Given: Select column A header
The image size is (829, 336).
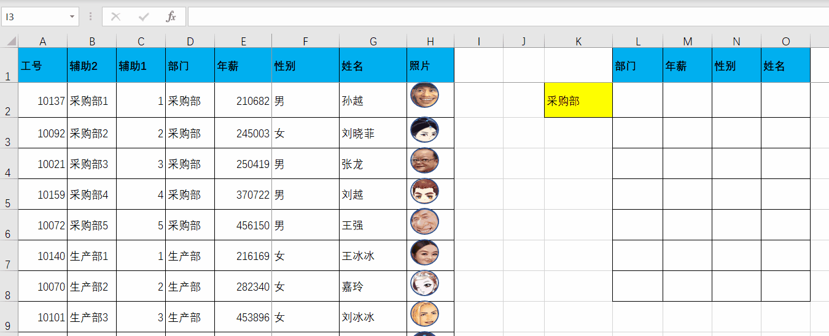Looking at the screenshot, I should (42, 41).
